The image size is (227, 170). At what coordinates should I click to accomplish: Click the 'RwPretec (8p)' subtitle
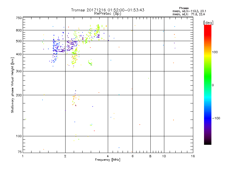(x=108, y=14)
